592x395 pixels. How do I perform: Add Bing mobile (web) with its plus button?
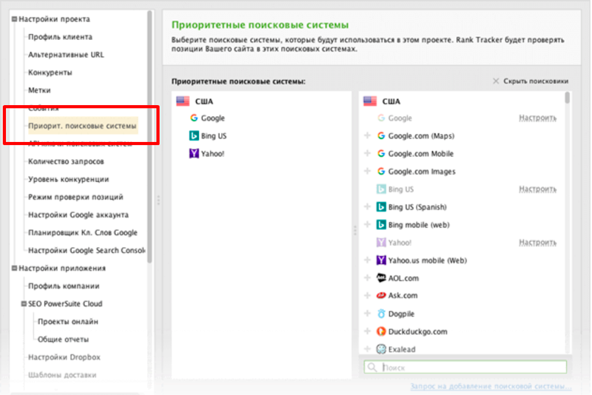coord(367,224)
